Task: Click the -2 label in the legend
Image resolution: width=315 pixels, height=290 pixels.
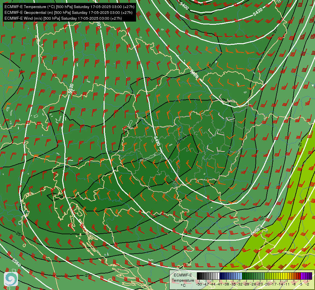Action: (x=307, y=284)
